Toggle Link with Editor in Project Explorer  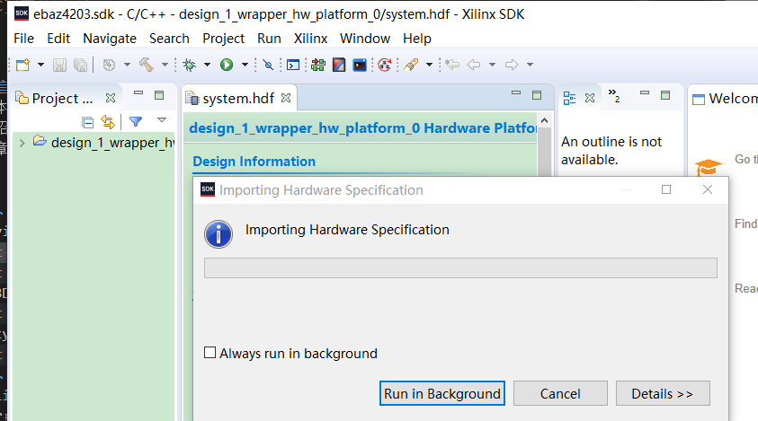(108, 122)
